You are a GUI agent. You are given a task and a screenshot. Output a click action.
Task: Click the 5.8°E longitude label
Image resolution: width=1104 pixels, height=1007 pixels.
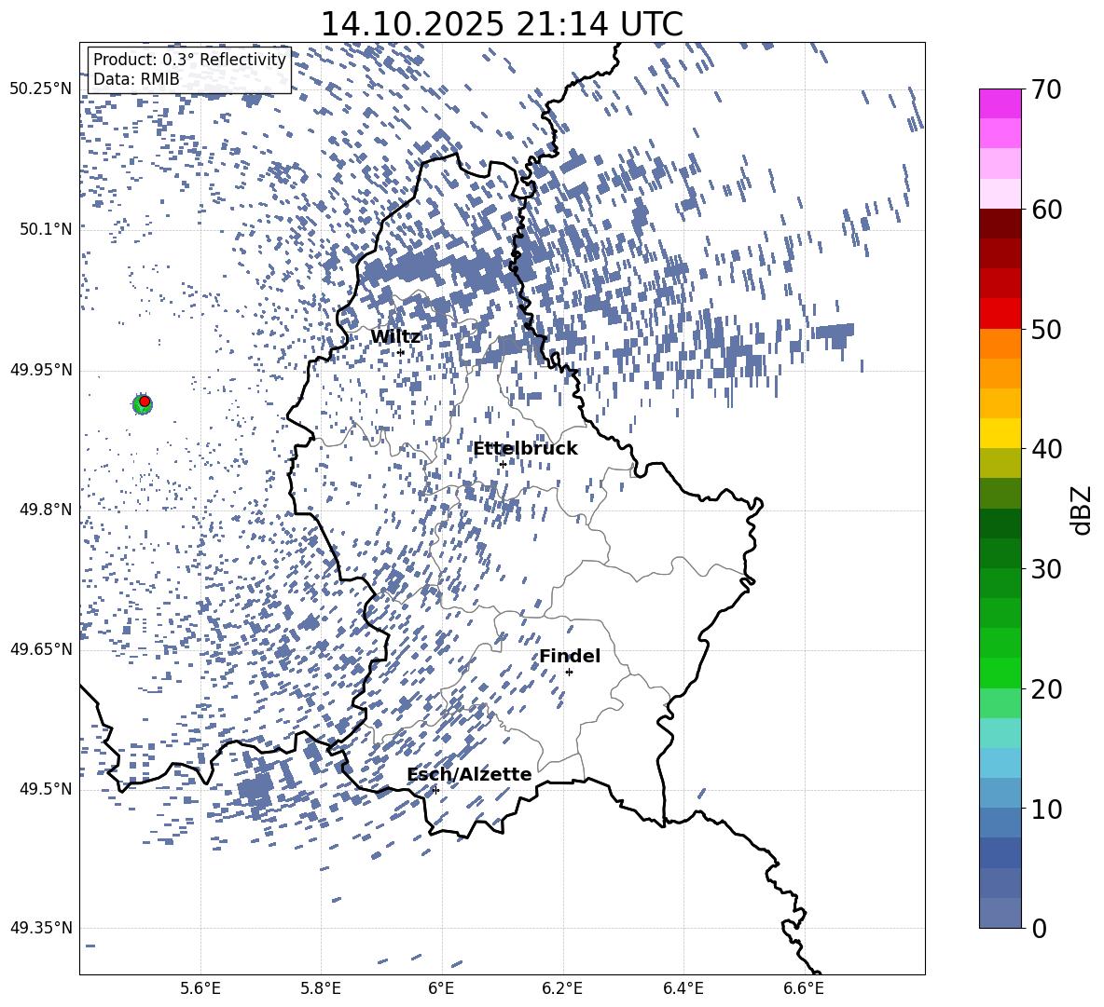[x=321, y=988]
